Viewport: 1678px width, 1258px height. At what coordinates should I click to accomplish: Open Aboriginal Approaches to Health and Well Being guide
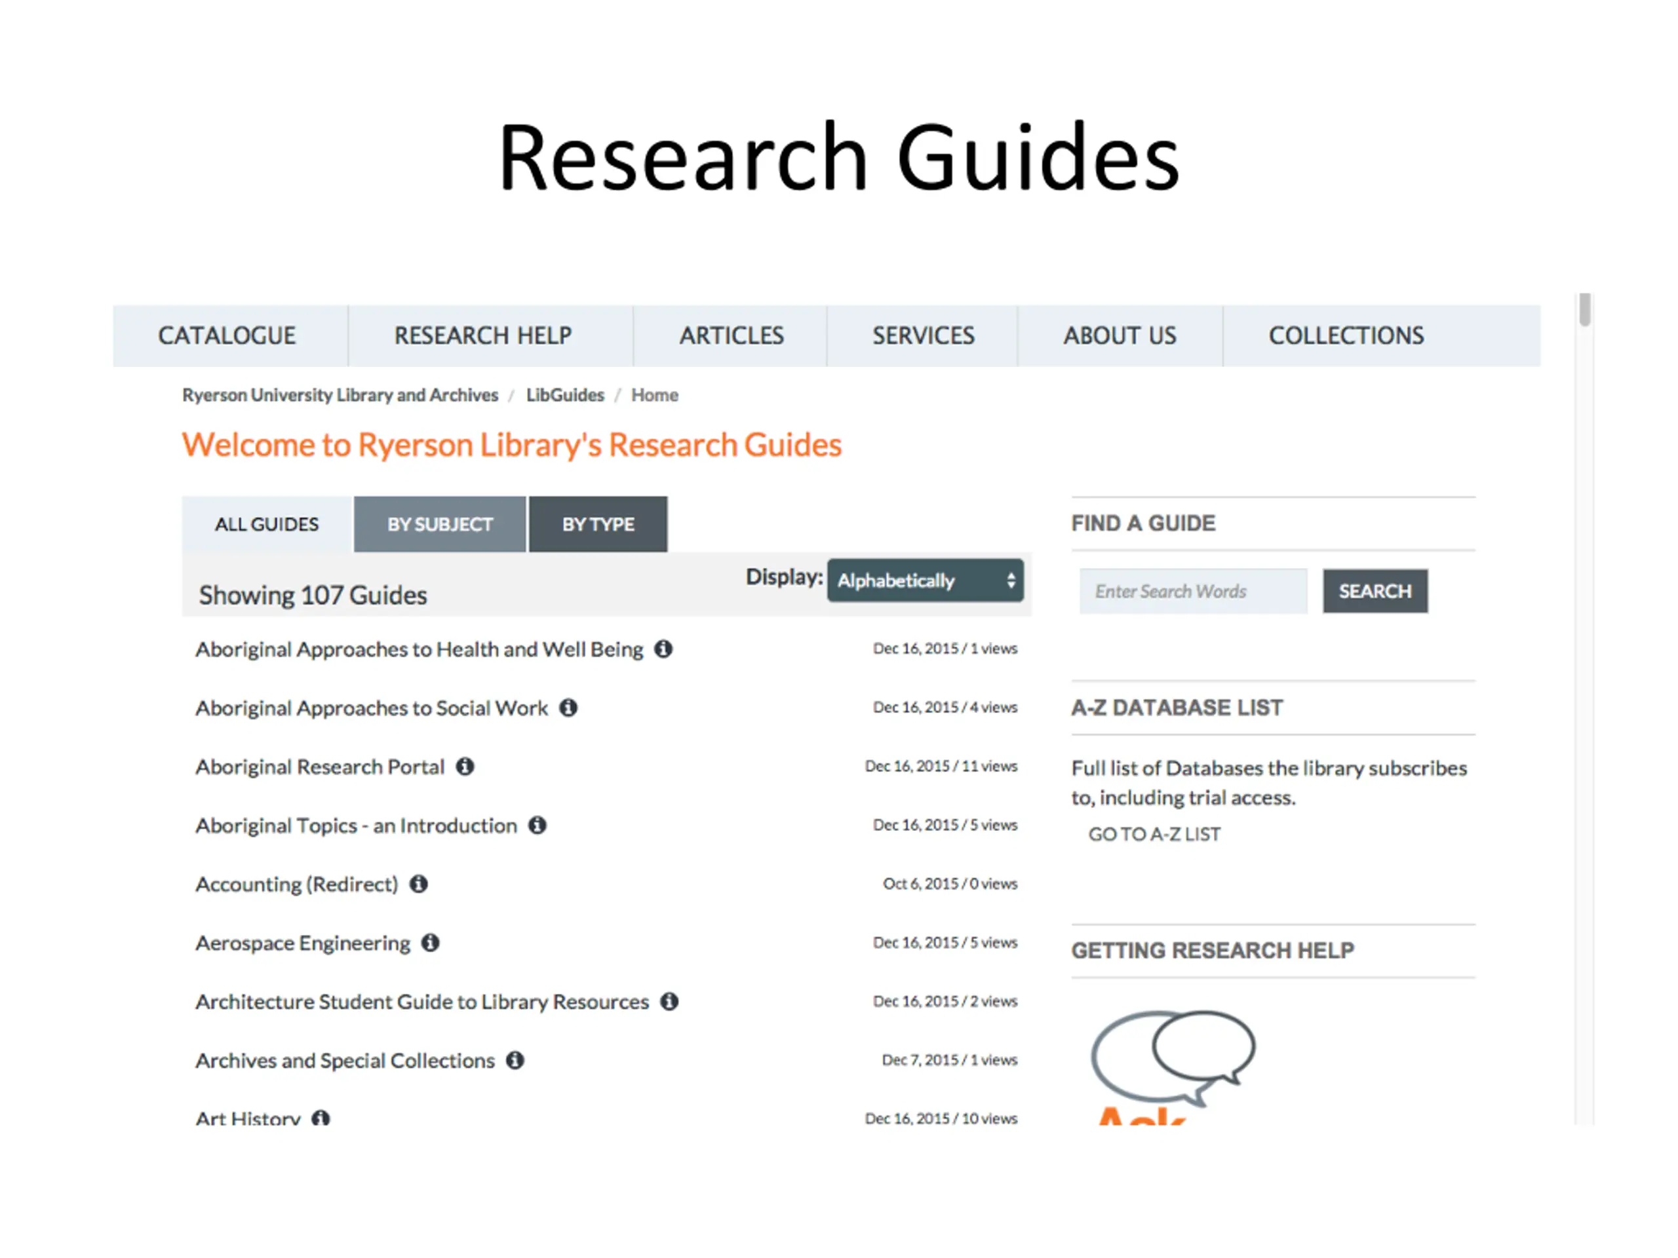(419, 650)
